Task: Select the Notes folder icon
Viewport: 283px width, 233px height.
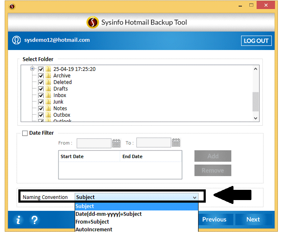Action: pos(48,109)
